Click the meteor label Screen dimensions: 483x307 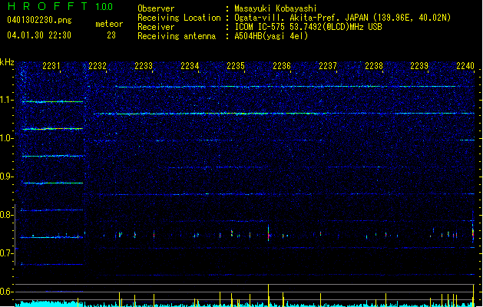pyautogui.click(x=109, y=24)
